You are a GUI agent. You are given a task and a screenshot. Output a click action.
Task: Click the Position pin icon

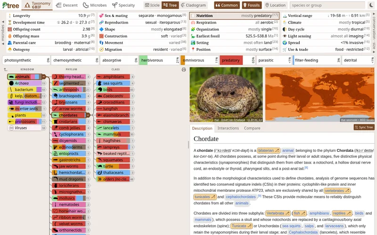[193, 49]
